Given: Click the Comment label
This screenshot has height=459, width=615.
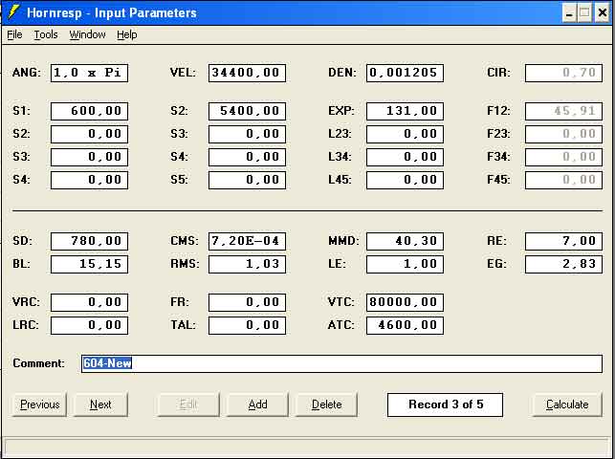Looking at the screenshot, I should pos(38,363).
